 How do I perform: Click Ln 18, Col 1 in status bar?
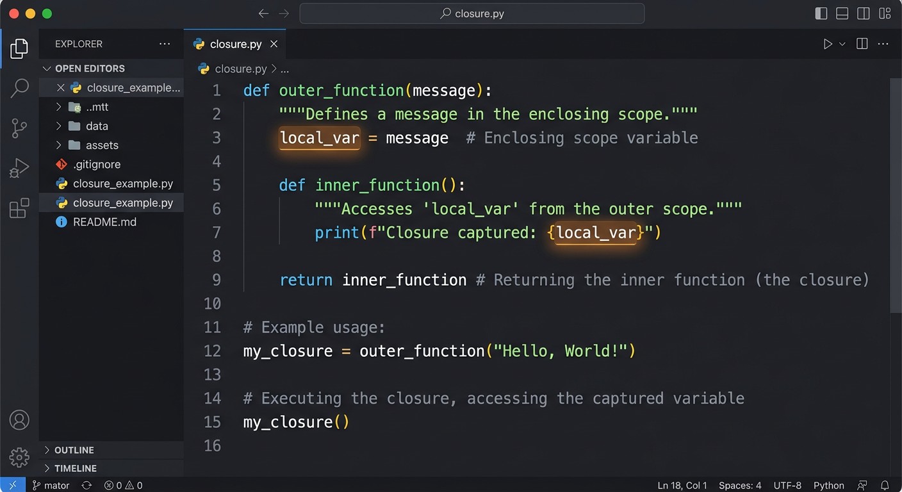[x=682, y=485]
